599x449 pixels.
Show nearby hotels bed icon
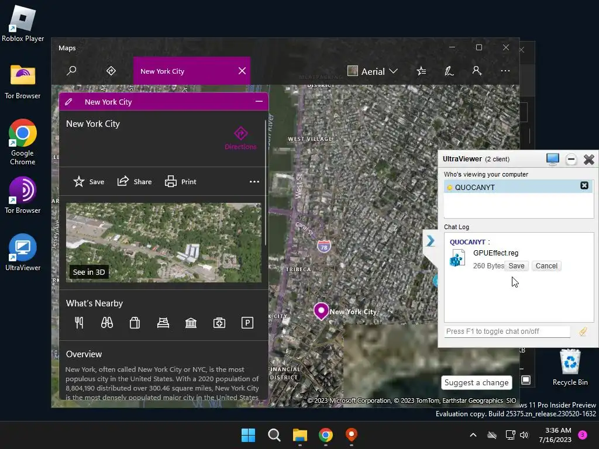[163, 323]
